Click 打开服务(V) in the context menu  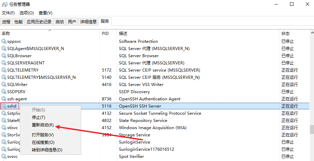[43, 135]
